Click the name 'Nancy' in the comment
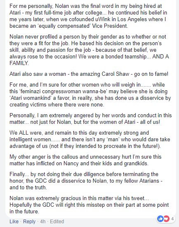Screen dimensions: 179x227 click(x=71, y=164)
